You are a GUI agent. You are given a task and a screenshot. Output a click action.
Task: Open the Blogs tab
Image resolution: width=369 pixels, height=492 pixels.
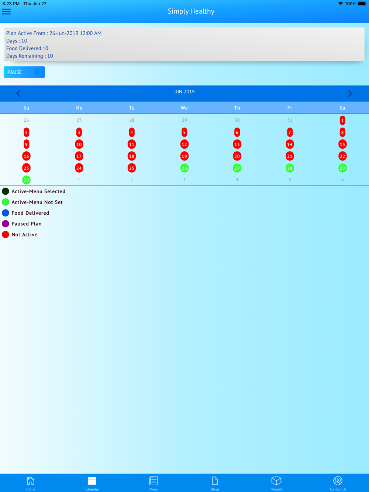tap(215, 483)
